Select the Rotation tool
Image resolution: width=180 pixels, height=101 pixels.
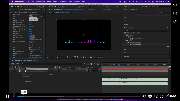point(34,7)
